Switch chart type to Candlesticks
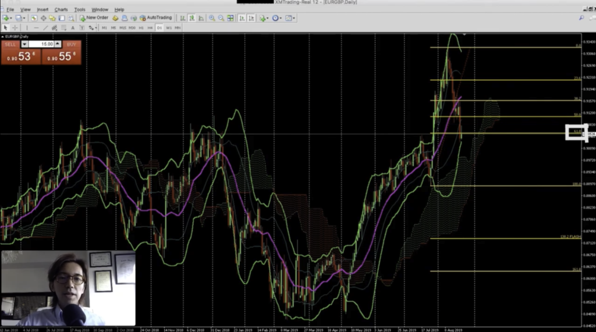 tap(192, 18)
